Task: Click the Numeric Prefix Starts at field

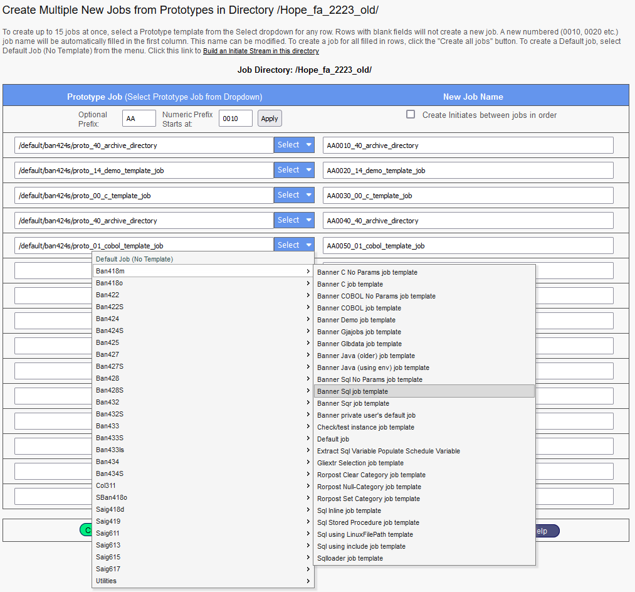Action: (x=236, y=119)
